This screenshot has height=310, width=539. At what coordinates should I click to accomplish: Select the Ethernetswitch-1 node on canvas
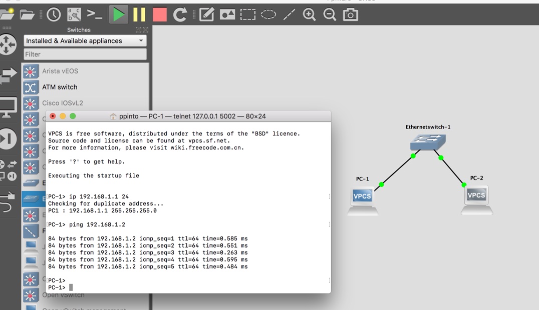(428, 142)
